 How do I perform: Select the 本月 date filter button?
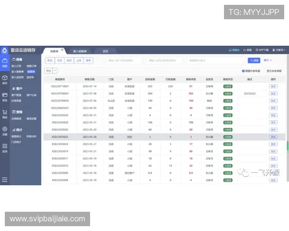click(69, 61)
